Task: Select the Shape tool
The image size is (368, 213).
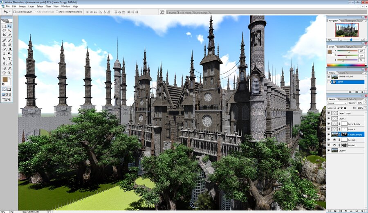Action: click(x=9, y=63)
